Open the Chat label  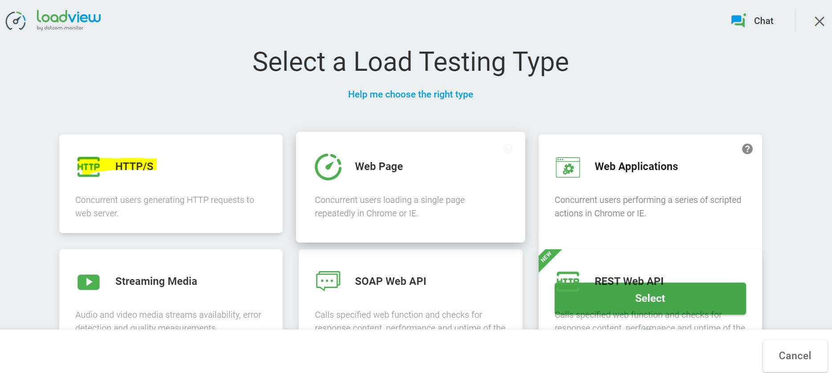coord(763,21)
